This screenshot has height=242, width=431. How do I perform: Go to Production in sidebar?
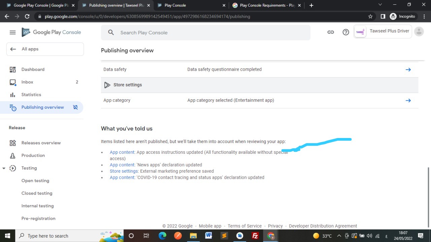(33, 155)
